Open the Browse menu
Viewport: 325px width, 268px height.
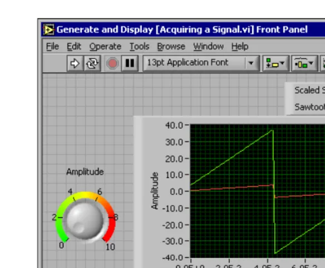coord(171,46)
